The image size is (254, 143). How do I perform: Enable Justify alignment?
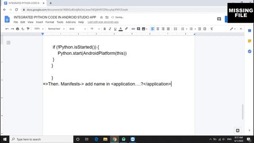(168, 29)
